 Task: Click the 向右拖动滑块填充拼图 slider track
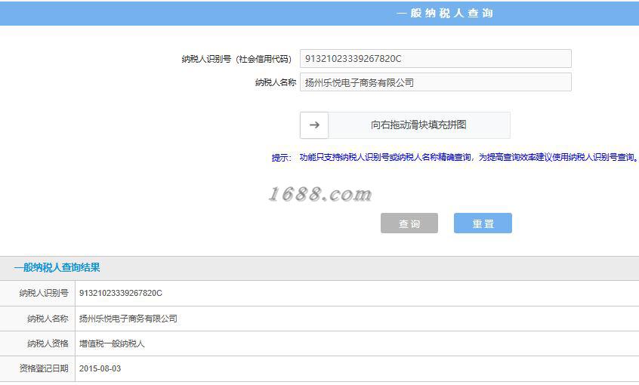pos(405,125)
